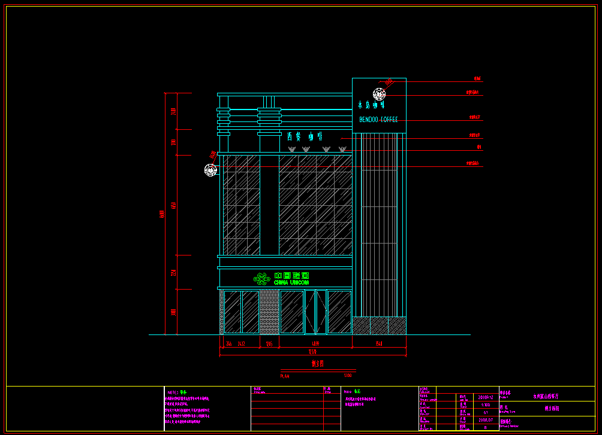Image resolution: width=602 pixels, height=435 pixels.
Task: Select the first planter symbol under the signage
Action: pyautogui.click(x=292, y=149)
